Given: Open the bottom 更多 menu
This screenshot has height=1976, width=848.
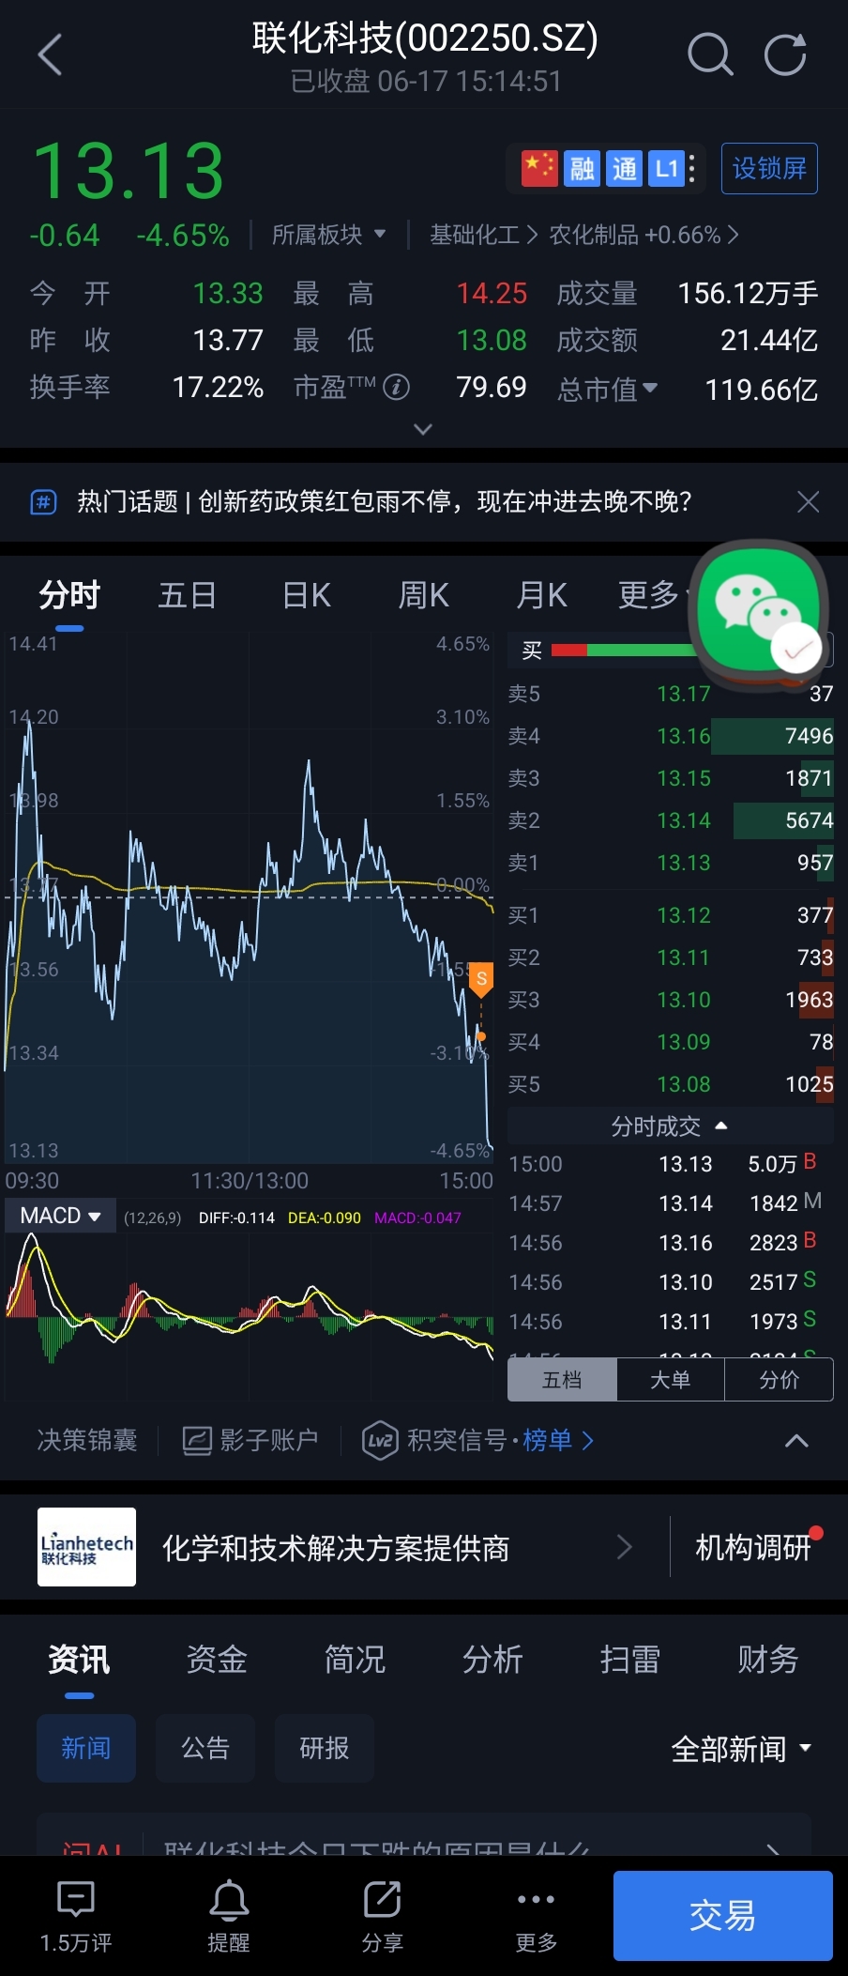Looking at the screenshot, I should click(537, 1917).
